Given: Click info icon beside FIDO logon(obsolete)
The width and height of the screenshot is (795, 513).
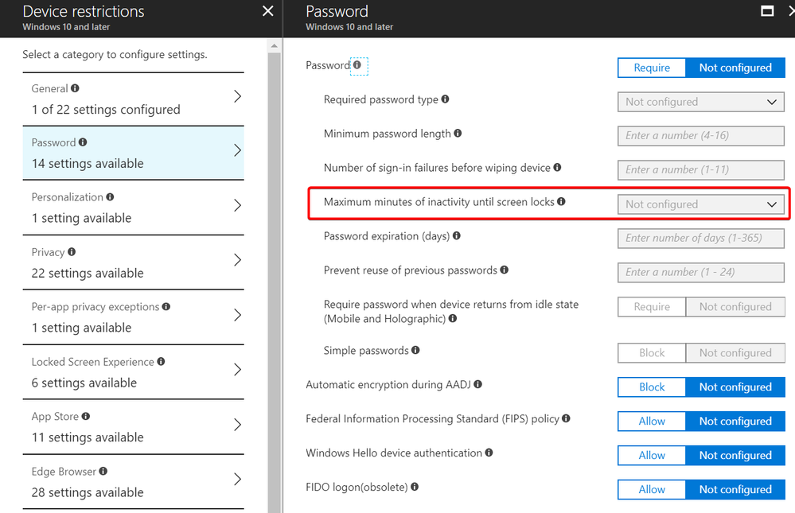Looking at the screenshot, I should pyautogui.click(x=415, y=487).
